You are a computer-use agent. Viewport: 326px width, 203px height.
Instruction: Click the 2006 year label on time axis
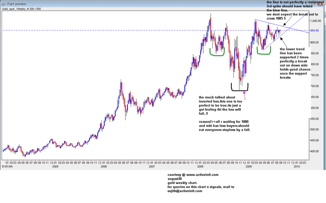tap(104, 166)
